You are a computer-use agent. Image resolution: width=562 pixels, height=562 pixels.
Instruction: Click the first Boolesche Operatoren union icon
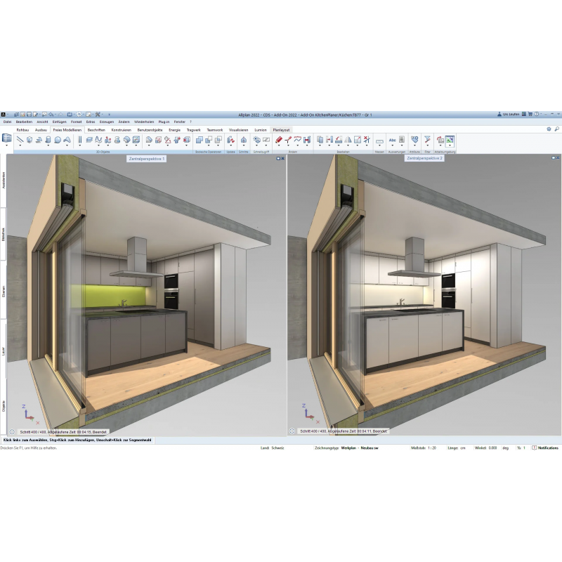tap(200, 140)
